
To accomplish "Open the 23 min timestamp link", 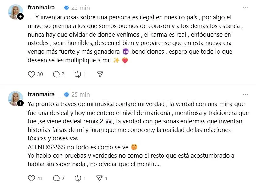I will [x=80, y=8].
